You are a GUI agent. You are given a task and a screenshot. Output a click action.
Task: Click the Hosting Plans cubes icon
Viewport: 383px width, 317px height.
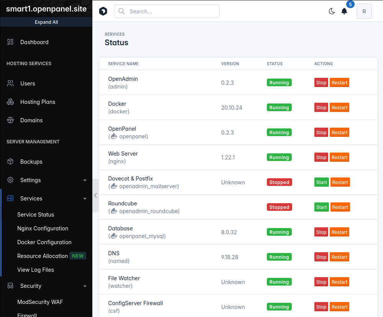[x=10, y=102]
